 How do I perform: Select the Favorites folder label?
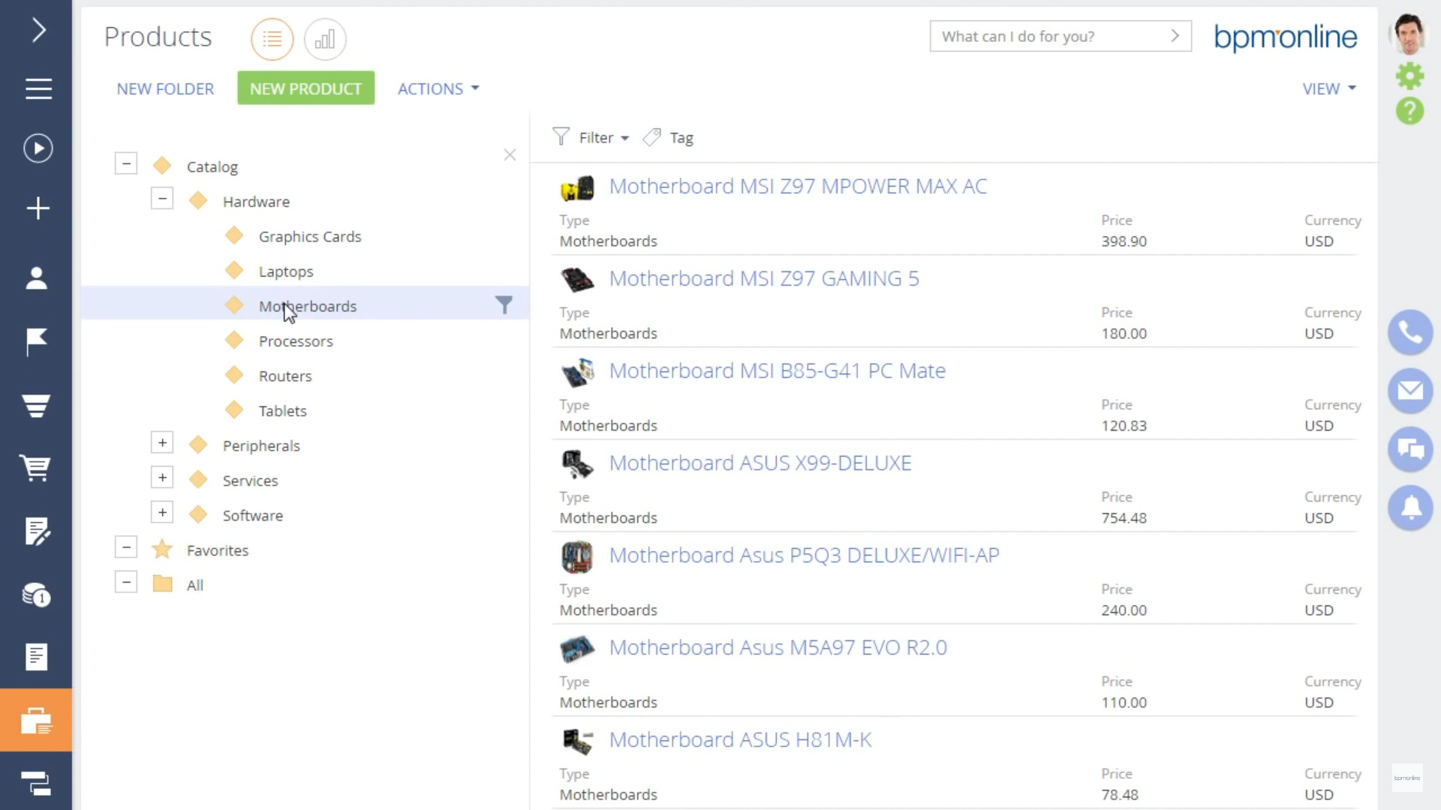(218, 550)
